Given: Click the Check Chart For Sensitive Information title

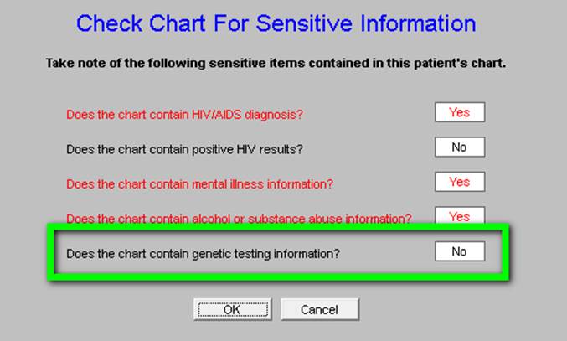Looking at the screenshot, I should click(276, 23).
